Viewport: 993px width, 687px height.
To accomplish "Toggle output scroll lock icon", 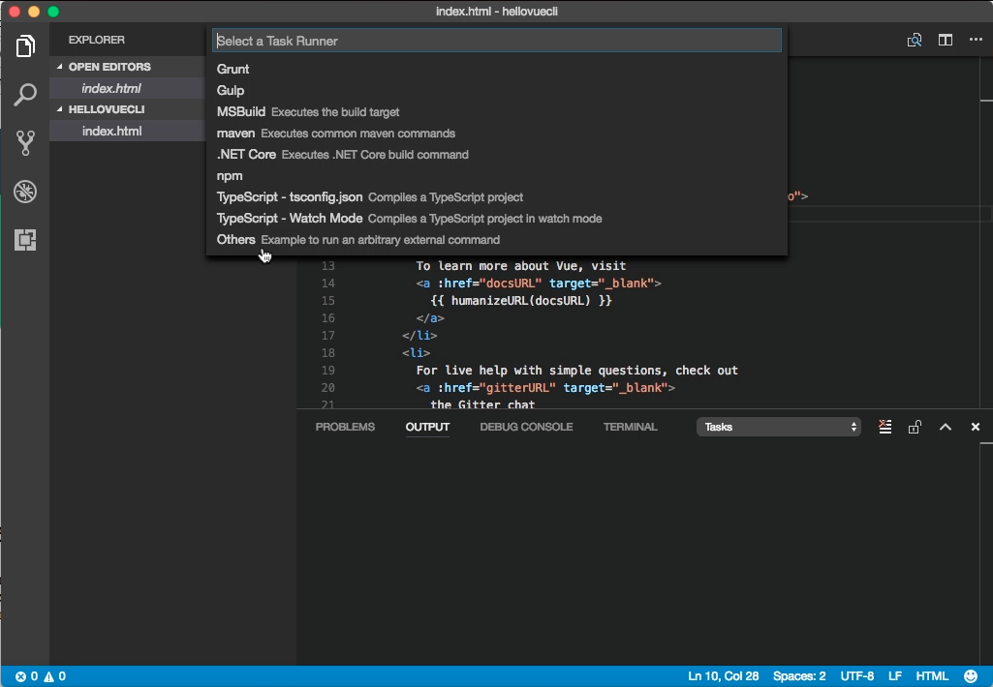I will click(x=915, y=427).
